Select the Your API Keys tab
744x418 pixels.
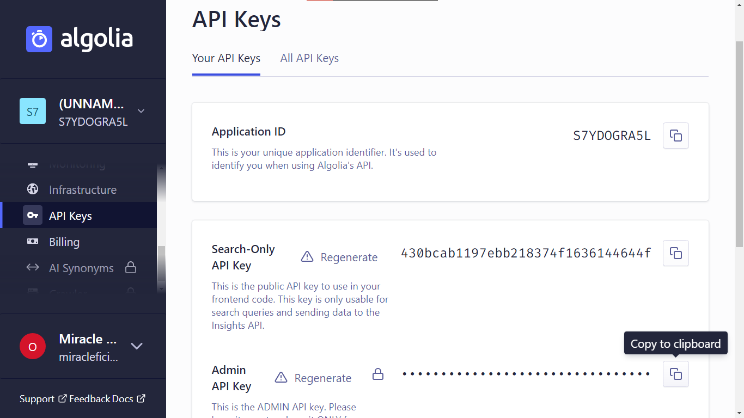click(x=226, y=58)
